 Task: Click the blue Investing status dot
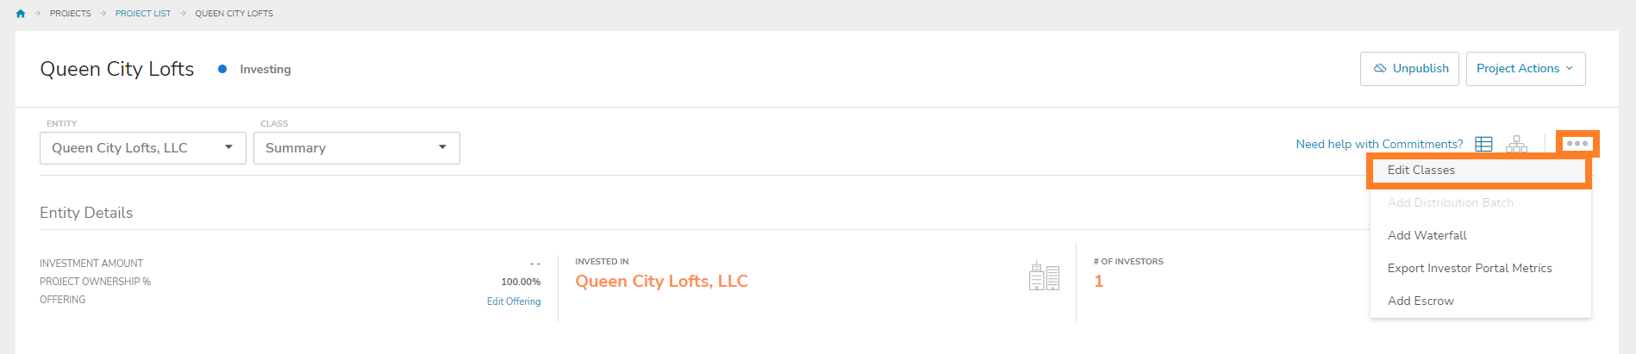coord(222,69)
